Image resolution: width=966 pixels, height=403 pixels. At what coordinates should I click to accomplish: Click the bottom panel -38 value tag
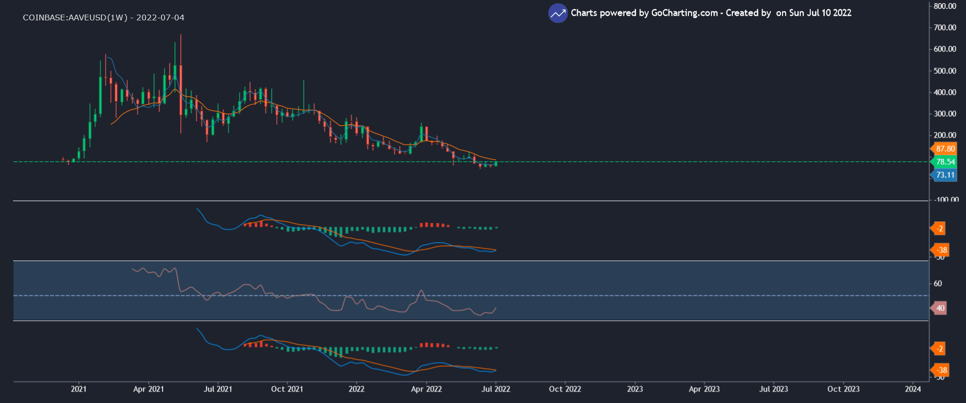941,370
